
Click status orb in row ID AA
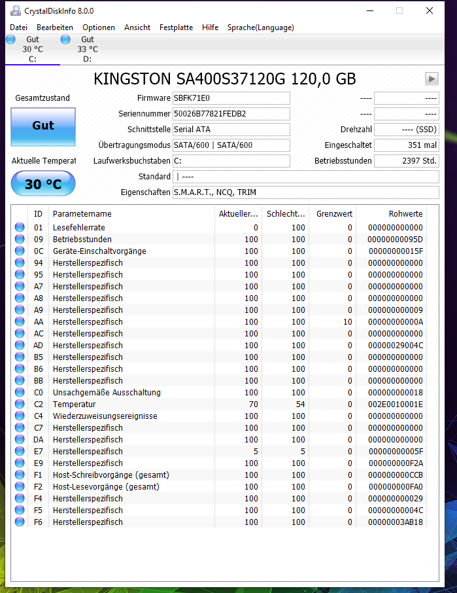point(20,321)
